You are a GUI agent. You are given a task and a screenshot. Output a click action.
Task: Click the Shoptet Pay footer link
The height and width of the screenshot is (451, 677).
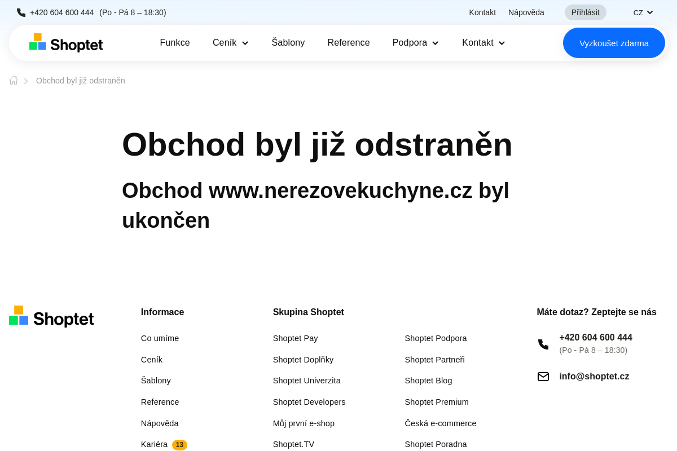pos(295,338)
